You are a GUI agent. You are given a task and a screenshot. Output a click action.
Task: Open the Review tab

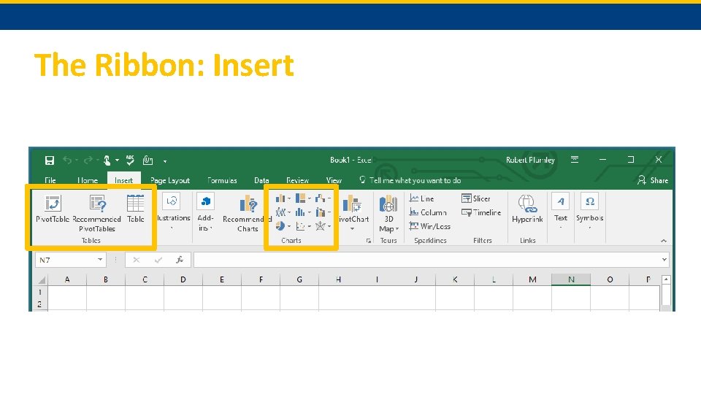297,180
